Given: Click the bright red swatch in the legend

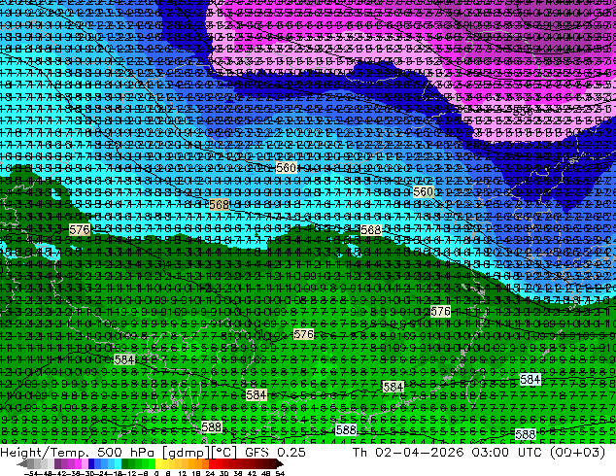Looking at the screenshot, I should (212, 463).
